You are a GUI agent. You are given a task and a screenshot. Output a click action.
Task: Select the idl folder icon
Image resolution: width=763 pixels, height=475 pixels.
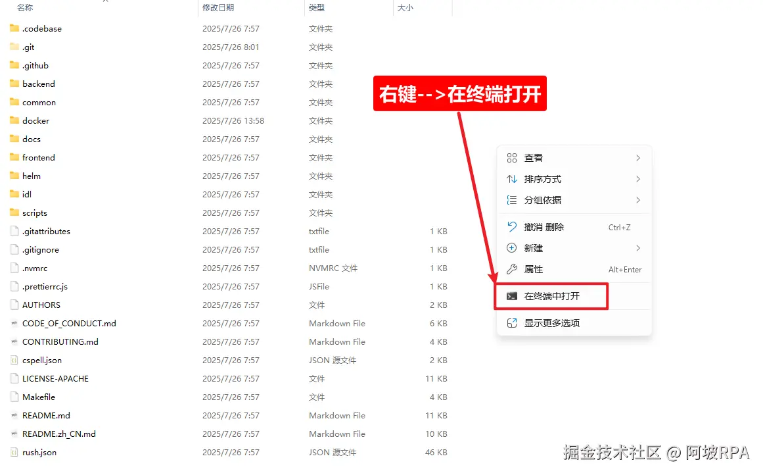pyautogui.click(x=14, y=194)
